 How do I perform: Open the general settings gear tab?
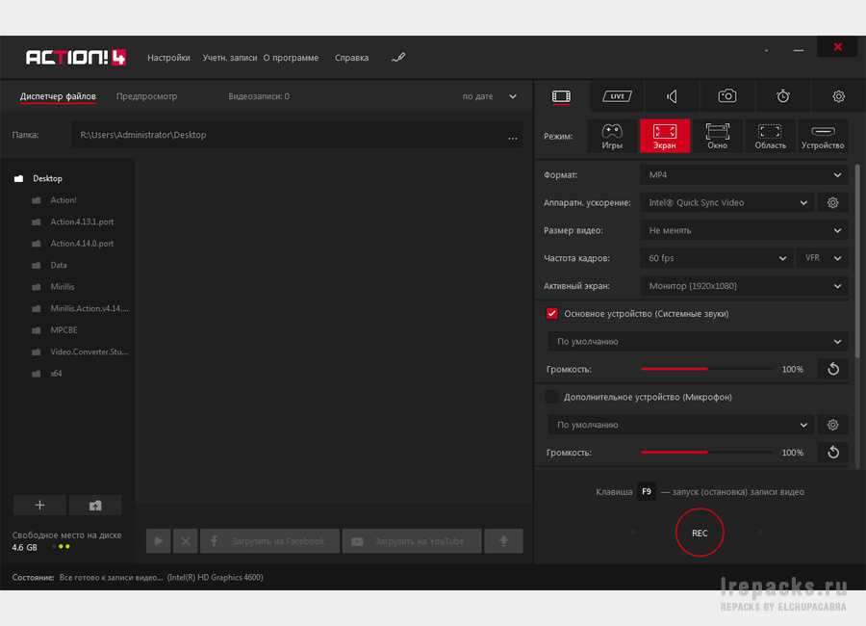pyautogui.click(x=838, y=96)
